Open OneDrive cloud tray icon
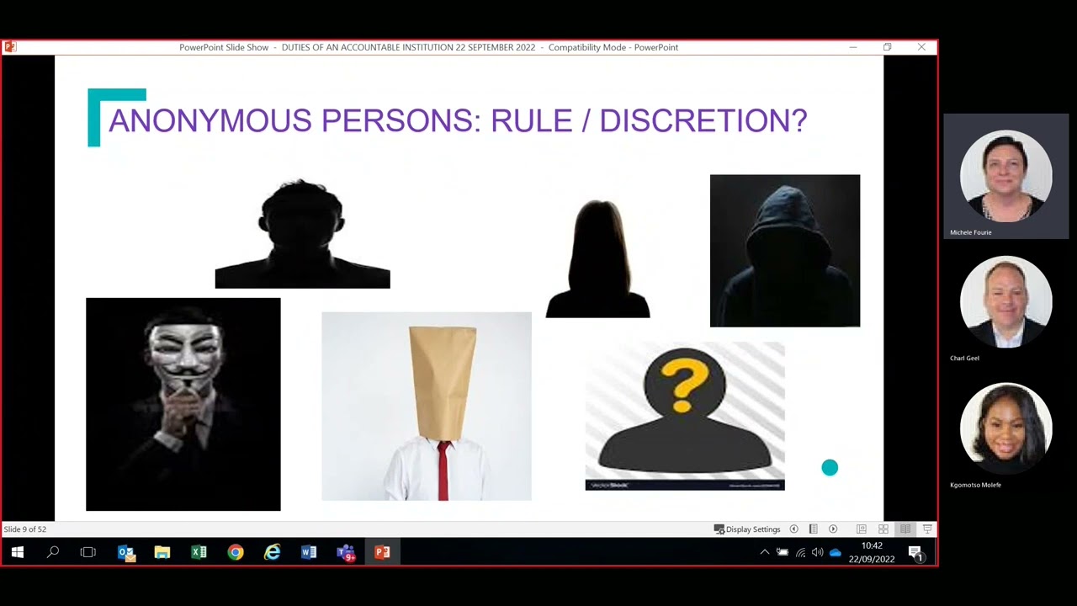 [x=836, y=552]
